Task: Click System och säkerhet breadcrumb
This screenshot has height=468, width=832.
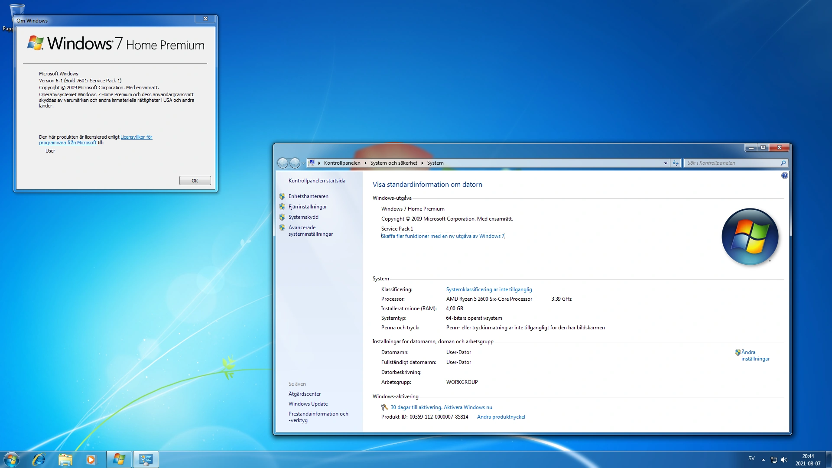Action: [393, 163]
